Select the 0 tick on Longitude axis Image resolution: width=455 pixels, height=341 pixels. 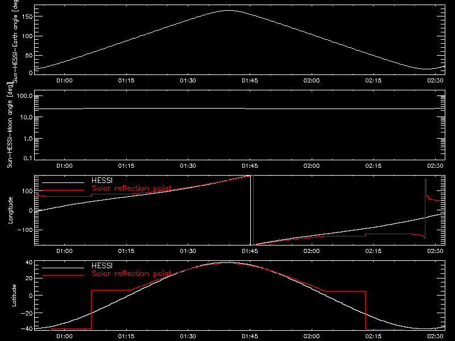[x=31, y=210]
